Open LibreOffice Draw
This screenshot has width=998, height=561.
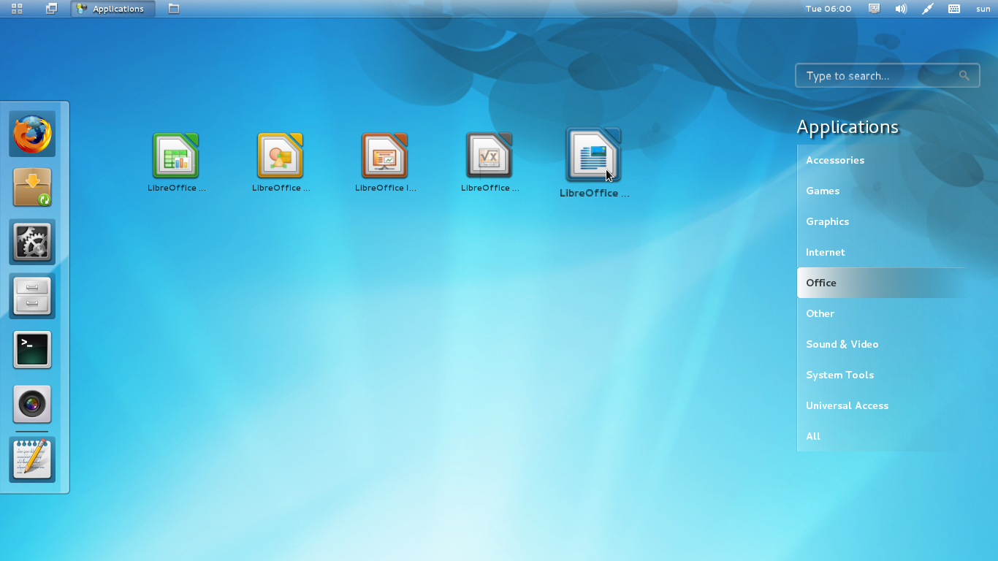tap(280, 155)
